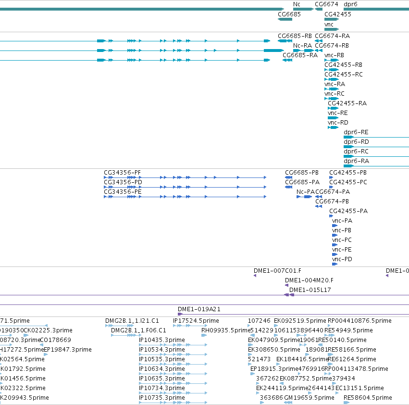Click protein vnc-PD

(342, 259)
